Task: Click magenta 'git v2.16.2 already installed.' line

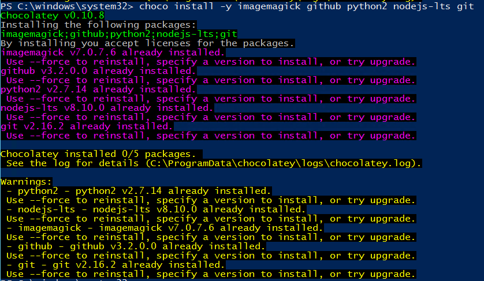Action: pos(87,126)
